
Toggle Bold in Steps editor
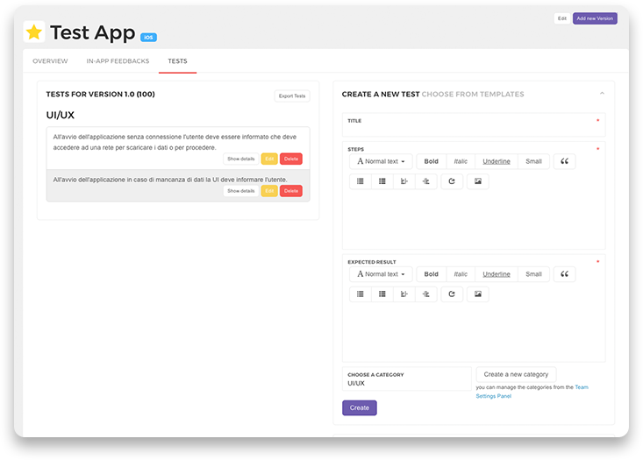pos(432,161)
